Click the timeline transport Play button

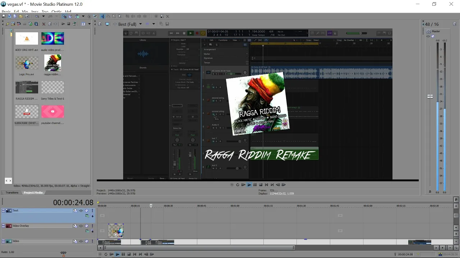[118, 254]
